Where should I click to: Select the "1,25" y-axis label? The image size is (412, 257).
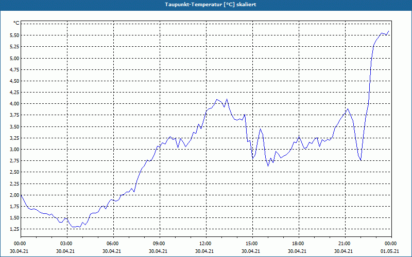point(15,229)
